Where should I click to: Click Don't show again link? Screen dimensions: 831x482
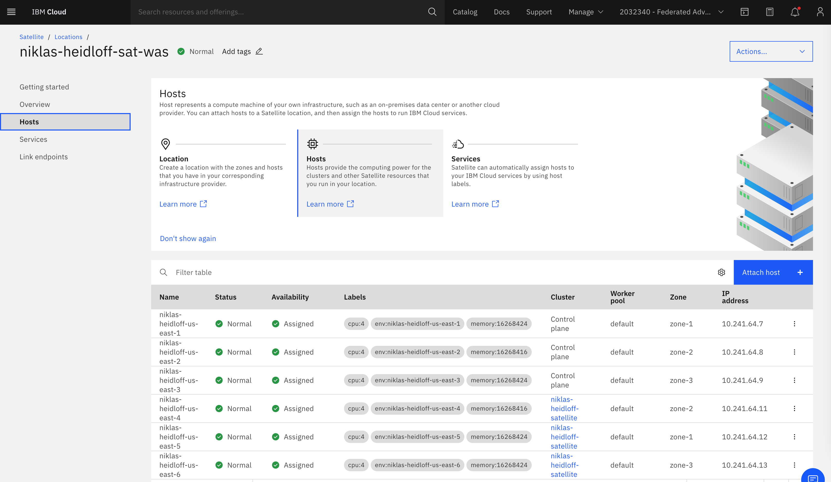click(188, 238)
